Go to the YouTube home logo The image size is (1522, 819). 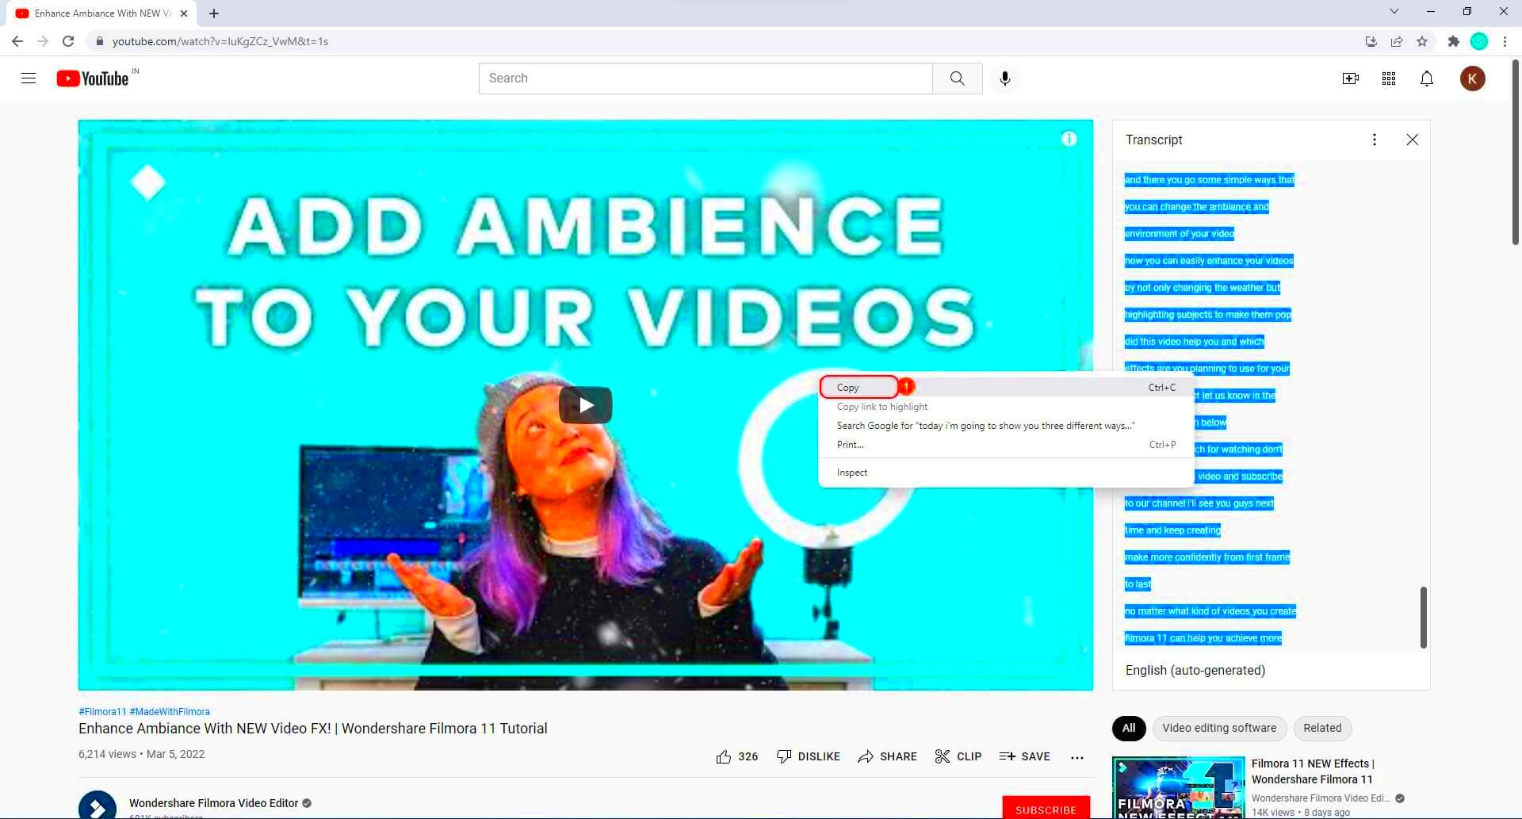(x=93, y=78)
